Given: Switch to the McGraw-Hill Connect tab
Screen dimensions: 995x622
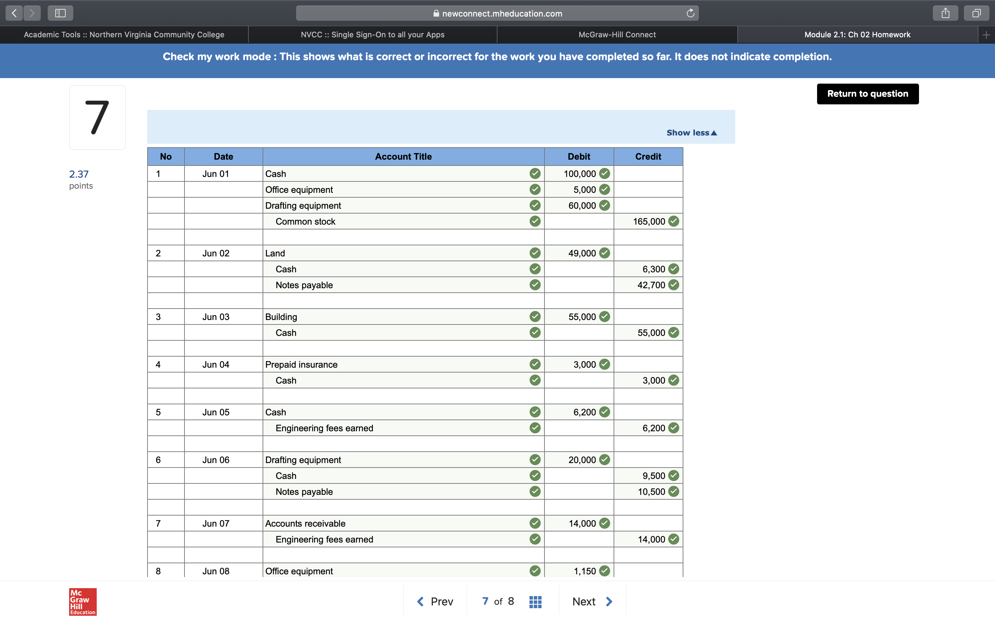Looking at the screenshot, I should click(x=617, y=35).
